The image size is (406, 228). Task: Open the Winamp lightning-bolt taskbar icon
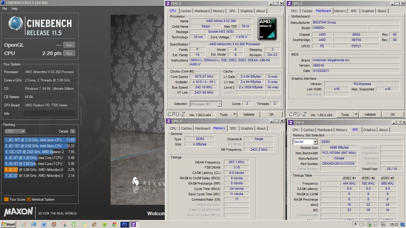[94, 224]
